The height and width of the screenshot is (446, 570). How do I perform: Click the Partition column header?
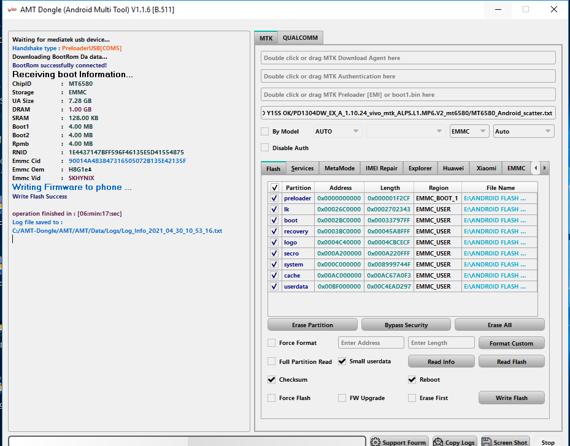pos(298,187)
